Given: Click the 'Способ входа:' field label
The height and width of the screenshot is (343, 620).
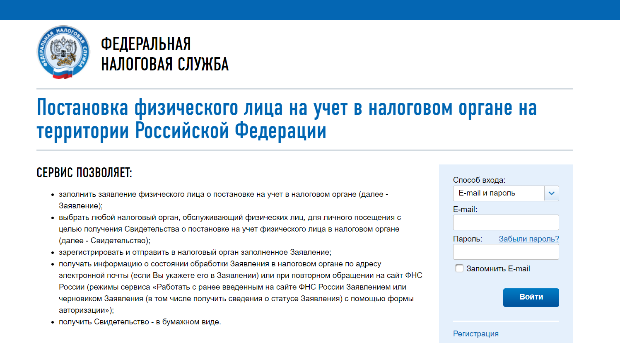Looking at the screenshot, I should [x=479, y=180].
